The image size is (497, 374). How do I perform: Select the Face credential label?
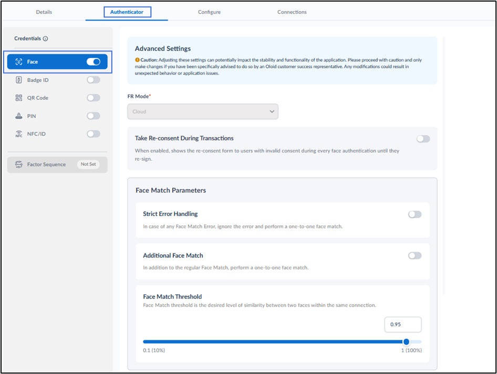point(33,62)
